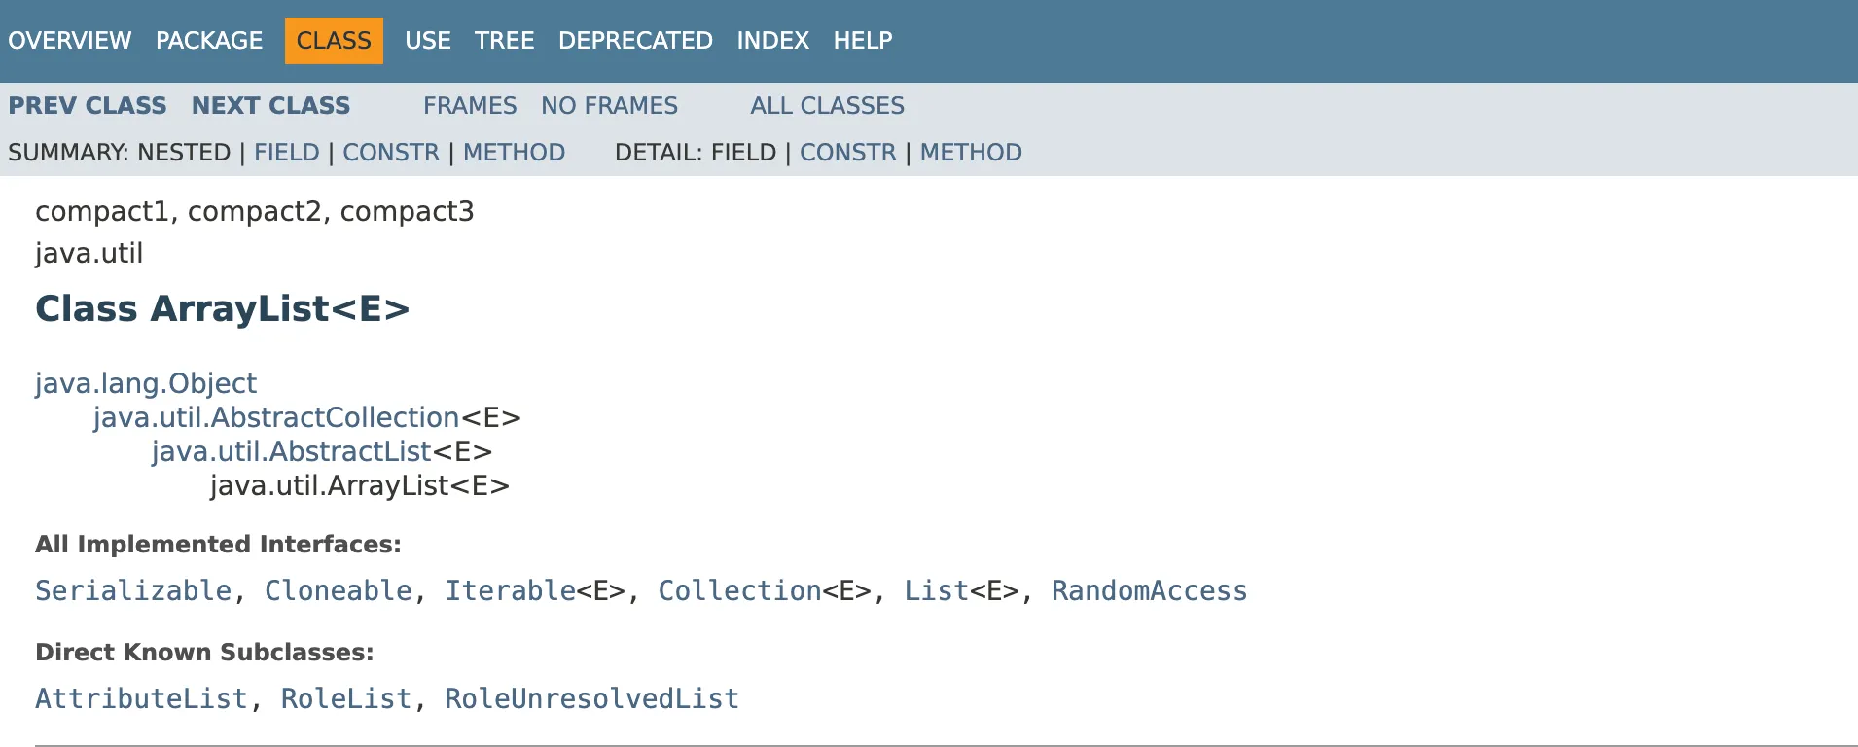Switch to Frames view
The image size is (1858, 747).
(470, 106)
